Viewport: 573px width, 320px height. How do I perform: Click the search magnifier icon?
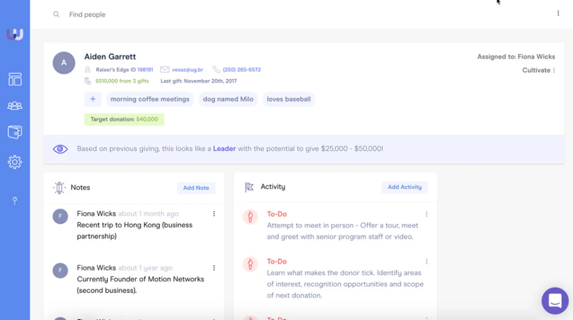(x=56, y=14)
